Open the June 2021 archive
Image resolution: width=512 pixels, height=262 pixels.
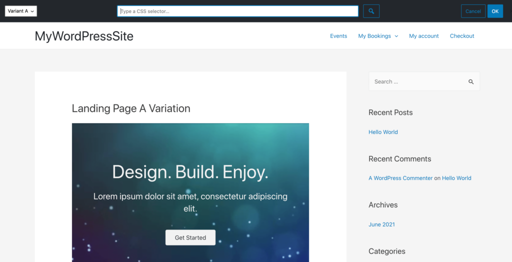(x=381, y=224)
